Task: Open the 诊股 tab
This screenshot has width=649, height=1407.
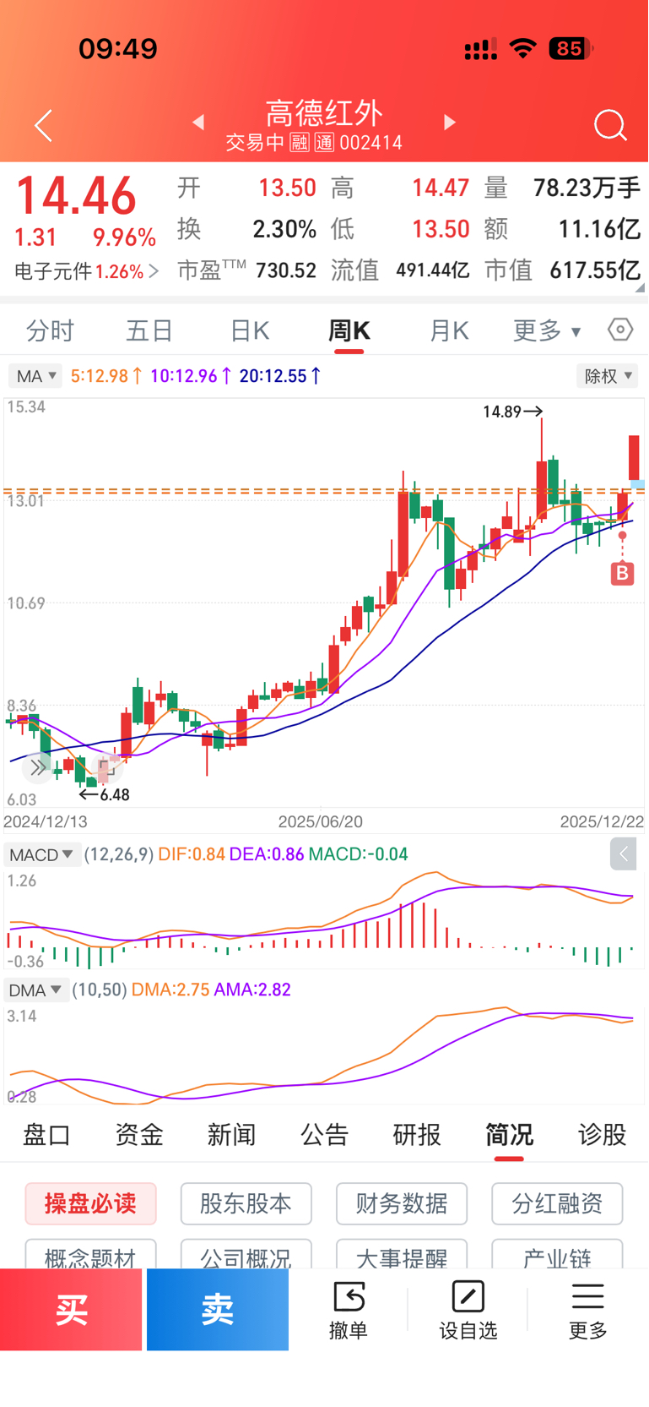Action: tap(602, 1134)
